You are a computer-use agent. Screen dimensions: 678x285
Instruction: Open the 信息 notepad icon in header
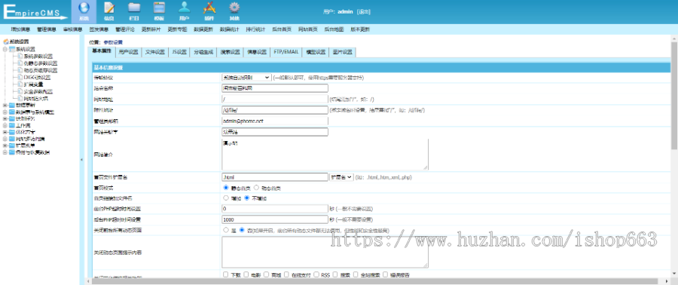point(109,8)
